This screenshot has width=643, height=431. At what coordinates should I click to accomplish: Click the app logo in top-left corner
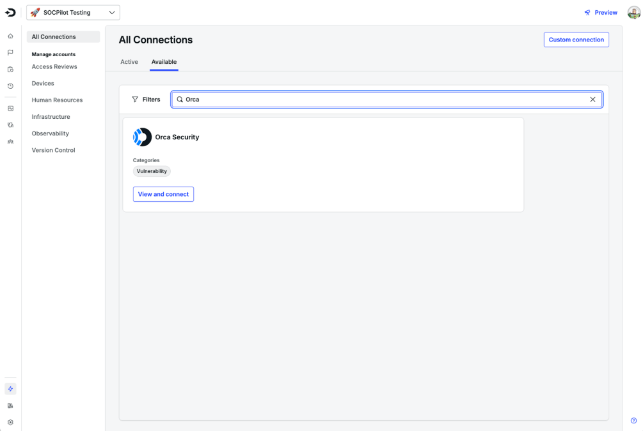10,12
